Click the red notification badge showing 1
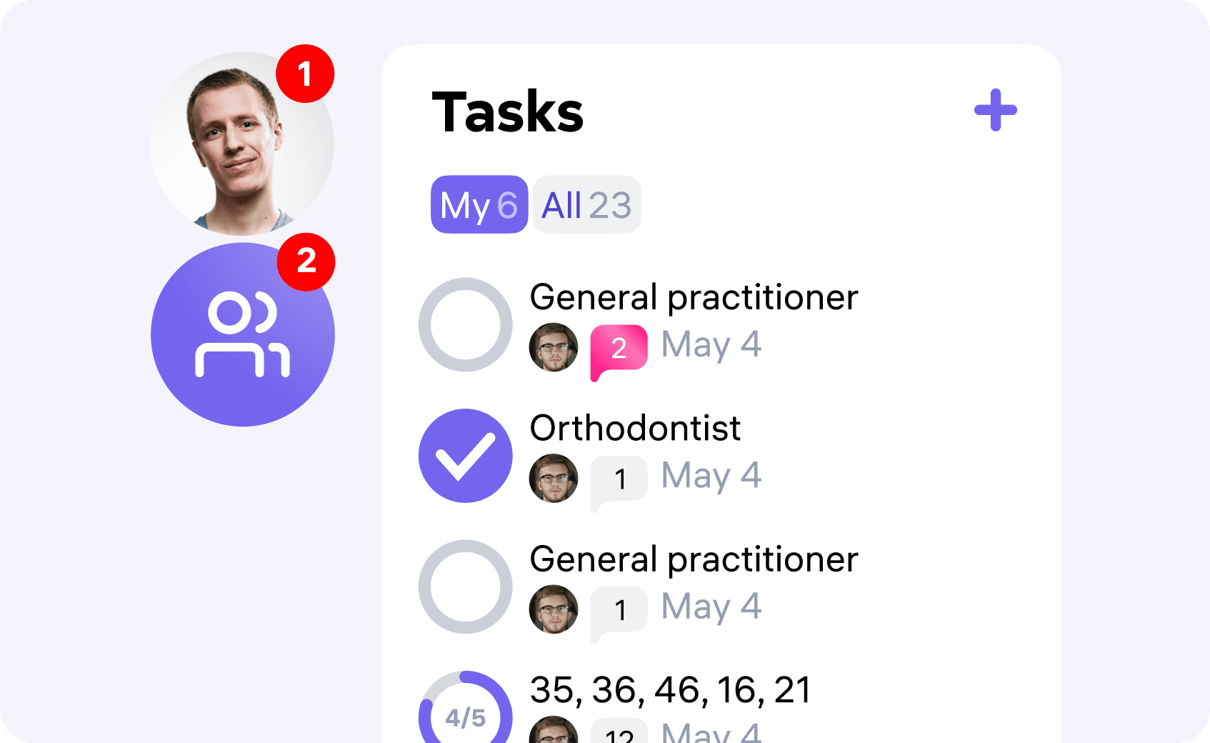This screenshot has width=1210, height=743. 305,74
